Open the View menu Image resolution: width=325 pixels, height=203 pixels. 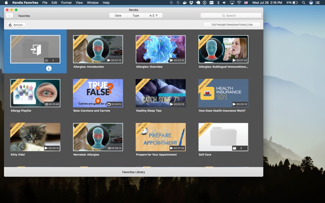(x=79, y=3)
